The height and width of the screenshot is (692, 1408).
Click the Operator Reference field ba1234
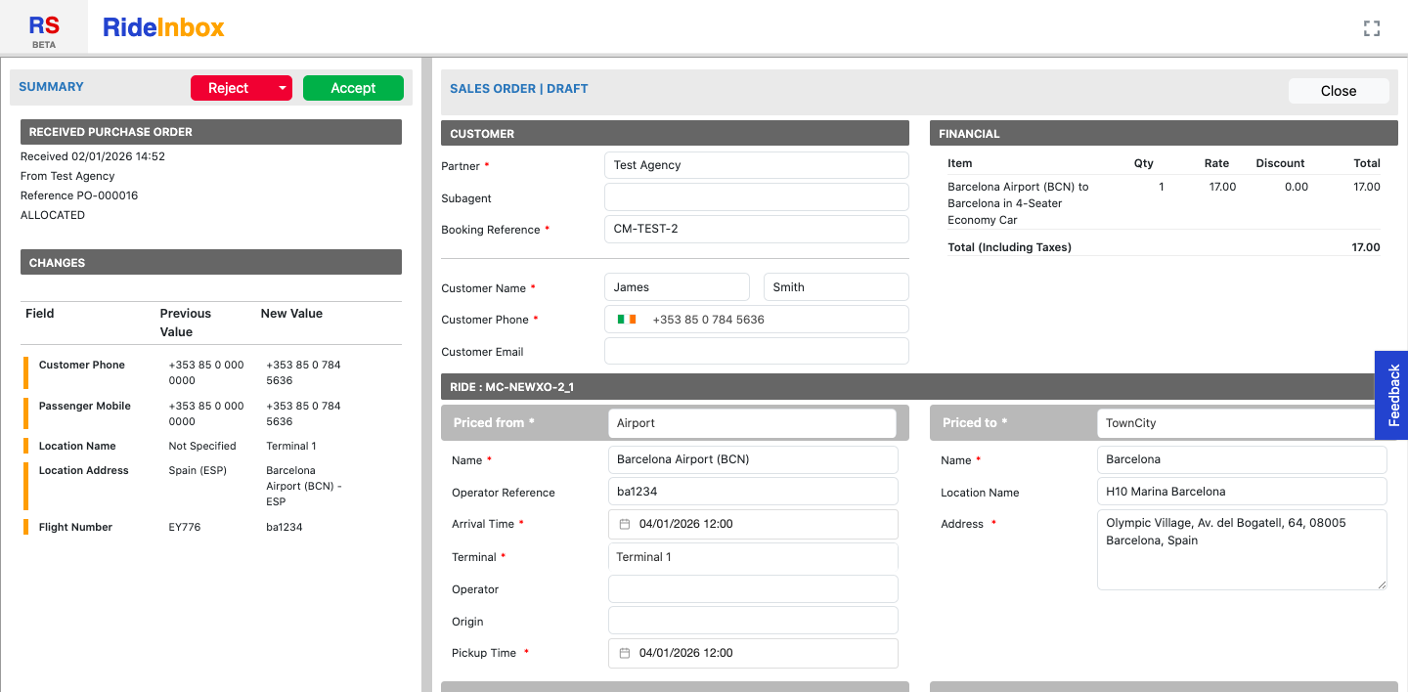pyautogui.click(x=752, y=492)
